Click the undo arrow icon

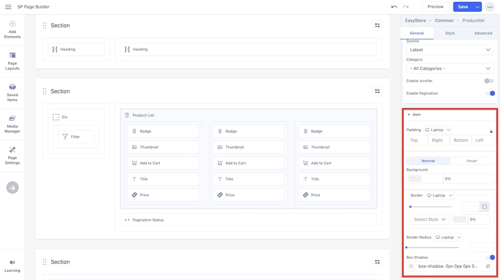tap(394, 7)
